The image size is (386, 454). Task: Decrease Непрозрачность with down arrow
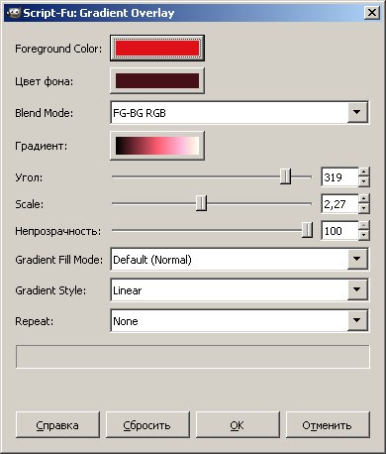coord(363,235)
